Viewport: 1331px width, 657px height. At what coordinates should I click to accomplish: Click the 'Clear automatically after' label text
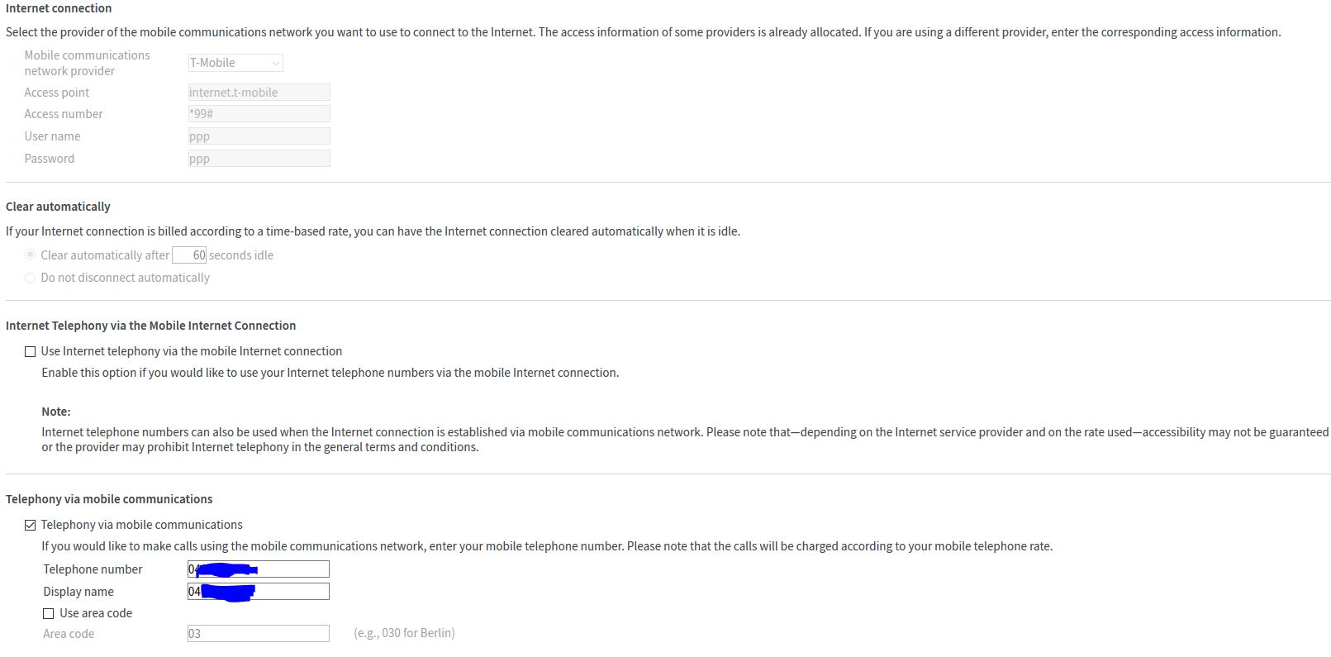[105, 255]
